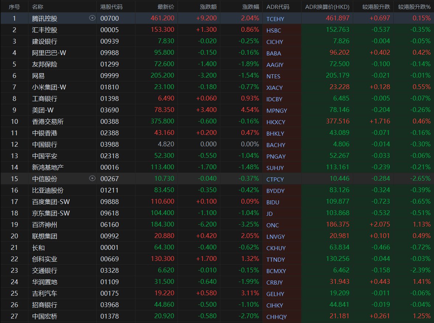
Task: Select ADR code BIDU
Action: point(273,202)
